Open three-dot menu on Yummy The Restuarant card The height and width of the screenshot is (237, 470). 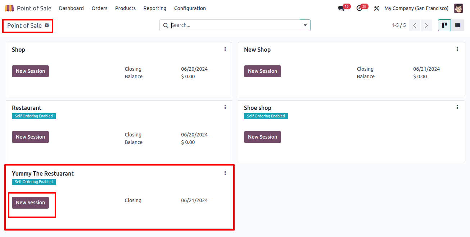pos(225,173)
